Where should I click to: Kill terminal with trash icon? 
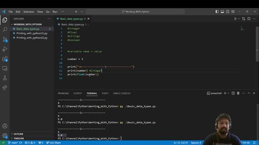pyautogui.click(x=238, y=93)
